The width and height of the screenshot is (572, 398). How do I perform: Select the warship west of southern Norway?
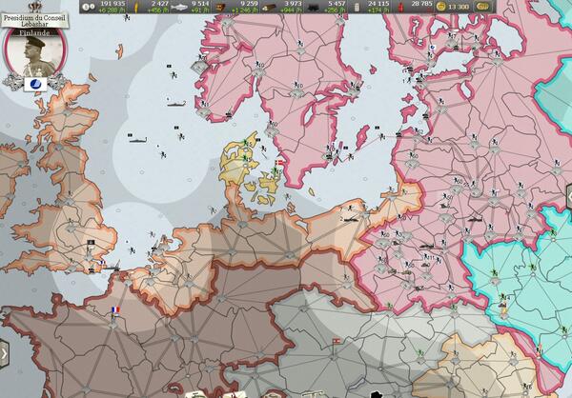pos(176,105)
